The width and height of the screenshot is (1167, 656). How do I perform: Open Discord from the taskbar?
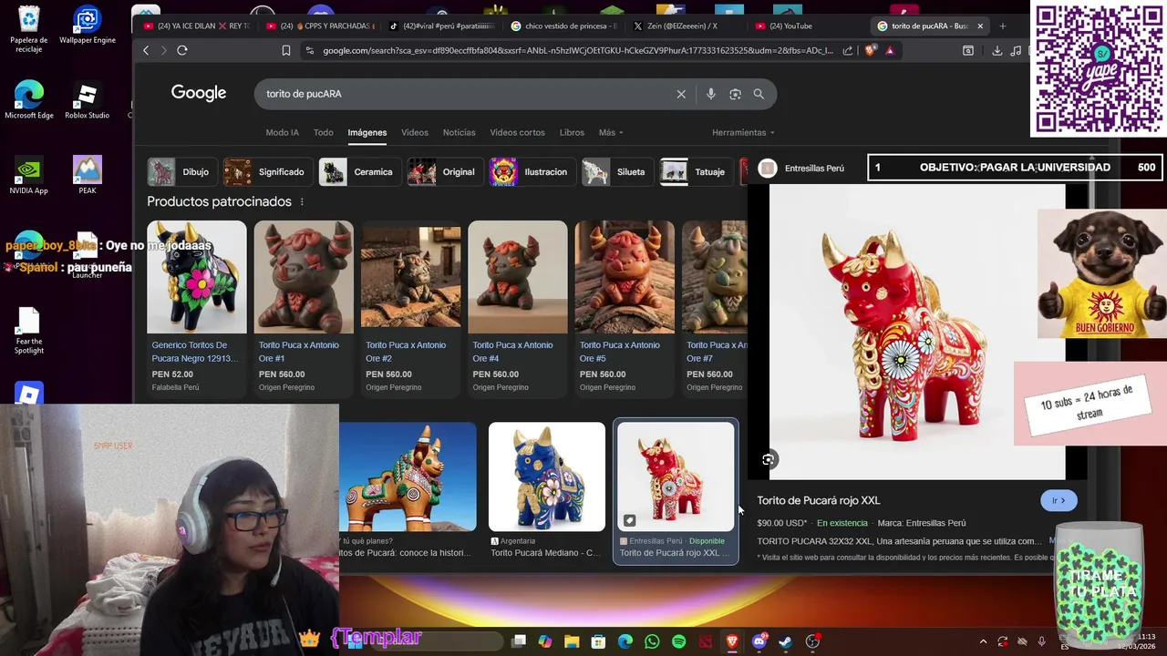click(759, 641)
